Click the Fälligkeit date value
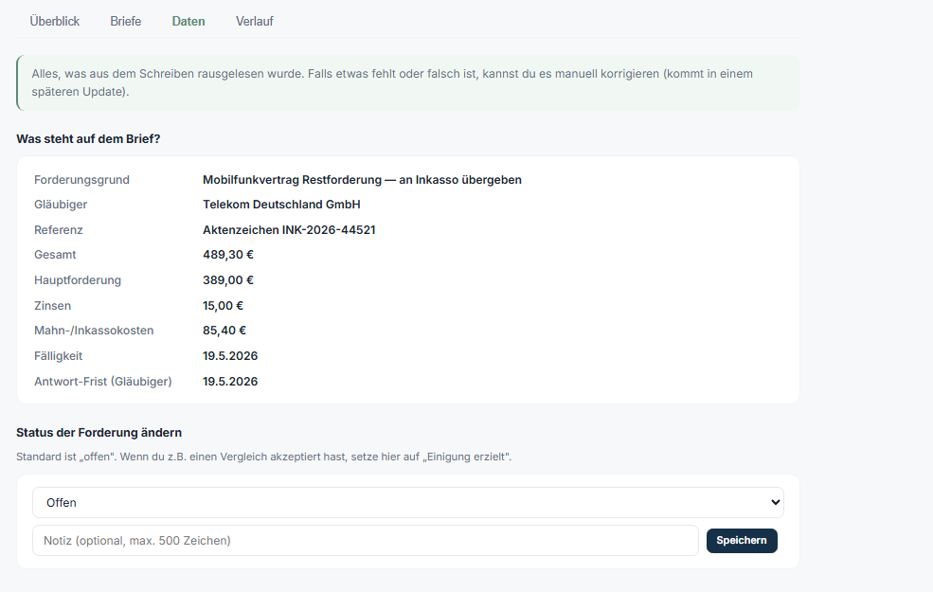This screenshot has height=592, width=933. click(230, 356)
